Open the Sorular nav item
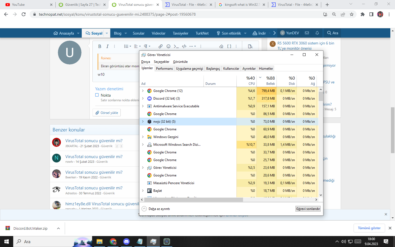Viewport: 395px width, 247px height. 139,33
